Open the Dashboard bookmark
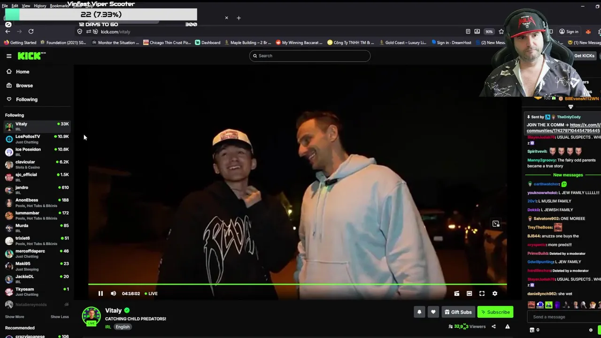Image resolution: width=601 pixels, height=338 pixels. [x=208, y=42]
